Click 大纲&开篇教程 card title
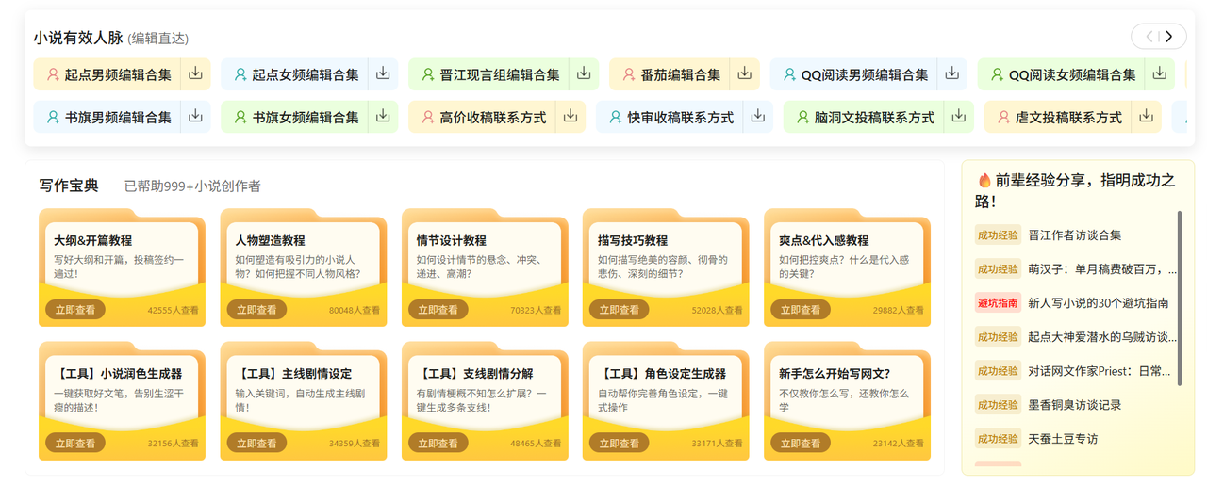Viewport: 1207px width, 485px height. pos(92,240)
